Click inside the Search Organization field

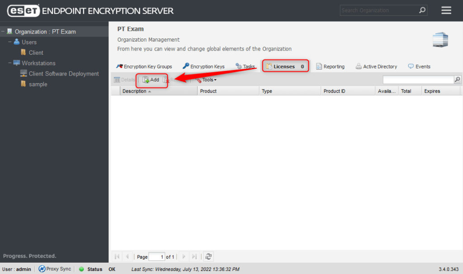click(x=380, y=10)
